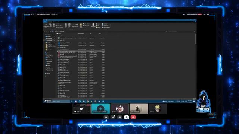Click Move to in the Organize group
239x134 pixels.
[66, 26]
